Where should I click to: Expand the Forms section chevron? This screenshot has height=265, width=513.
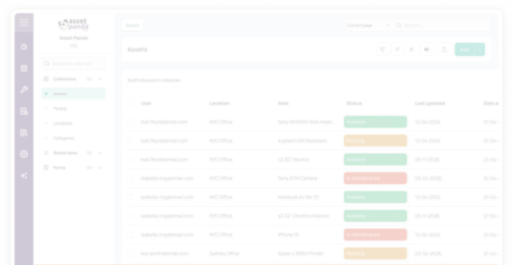(x=100, y=168)
